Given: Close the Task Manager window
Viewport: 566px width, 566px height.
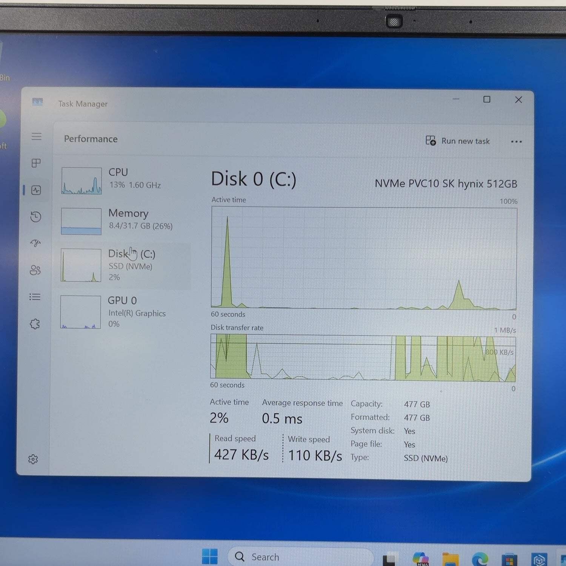Looking at the screenshot, I should (518, 100).
